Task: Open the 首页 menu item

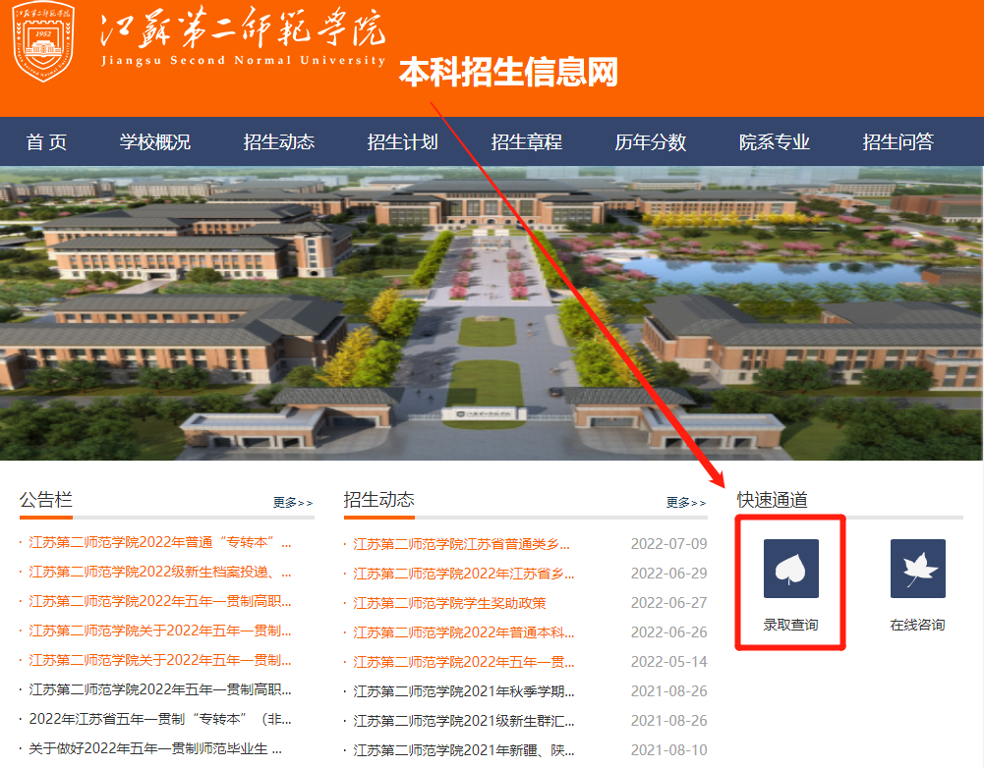Action: click(46, 141)
